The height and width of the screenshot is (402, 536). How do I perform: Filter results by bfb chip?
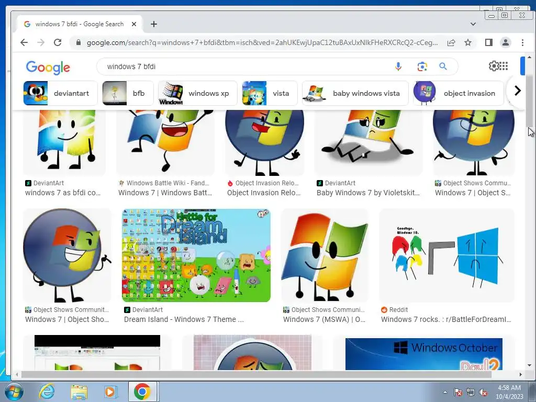coord(127,93)
